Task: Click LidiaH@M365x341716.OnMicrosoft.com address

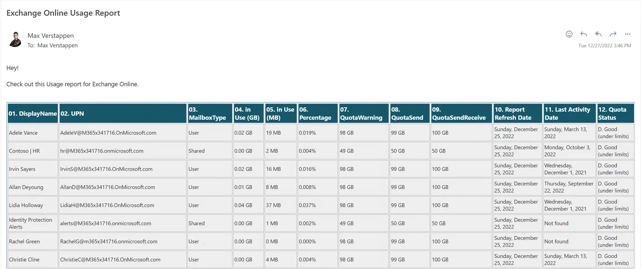Action: tap(107, 206)
